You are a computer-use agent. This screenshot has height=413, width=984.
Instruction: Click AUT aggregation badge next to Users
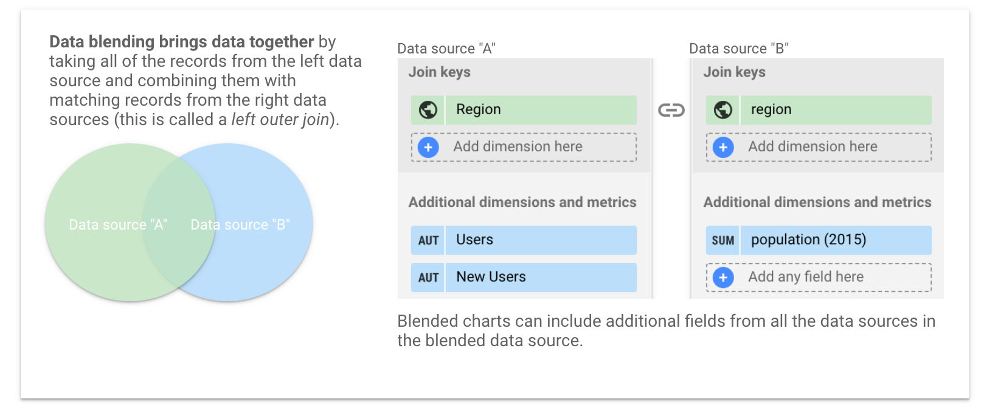pyautogui.click(x=428, y=241)
